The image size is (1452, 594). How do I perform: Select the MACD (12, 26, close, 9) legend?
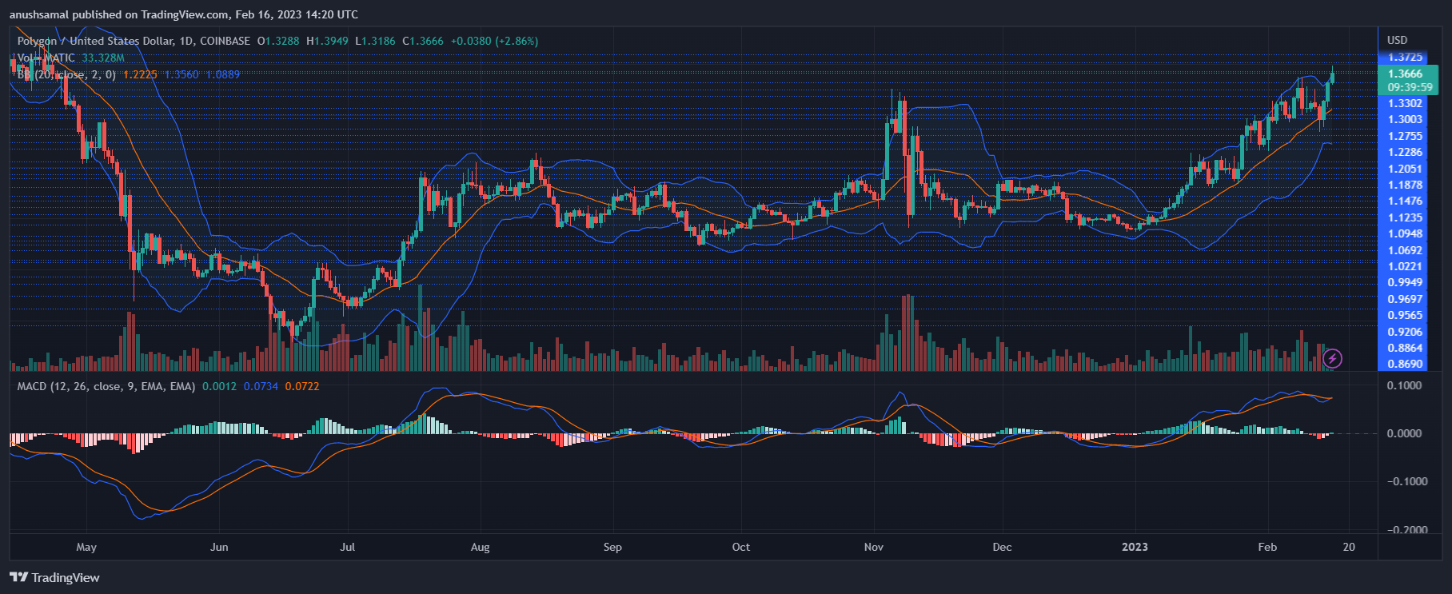click(106, 386)
